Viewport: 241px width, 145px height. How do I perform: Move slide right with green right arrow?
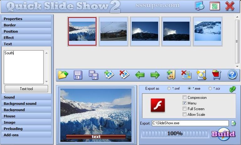[155, 75]
